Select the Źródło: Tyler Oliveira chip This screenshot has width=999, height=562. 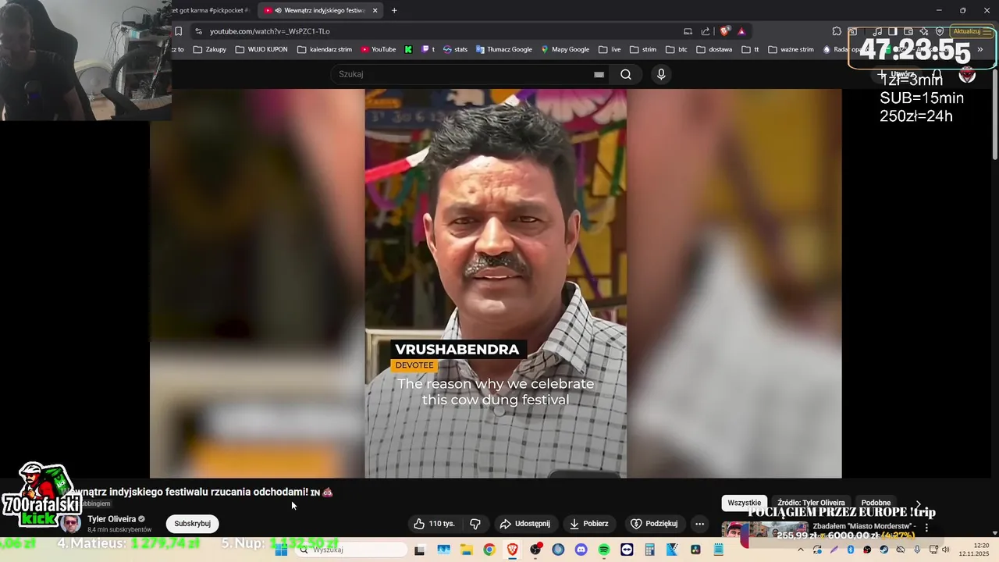coord(811,503)
